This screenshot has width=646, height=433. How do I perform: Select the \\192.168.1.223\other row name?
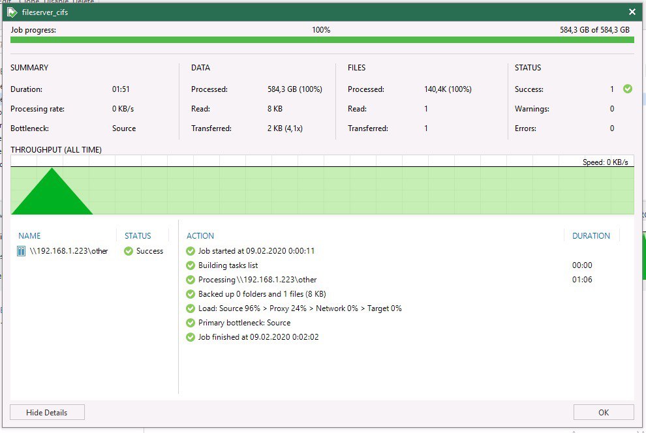pos(69,251)
